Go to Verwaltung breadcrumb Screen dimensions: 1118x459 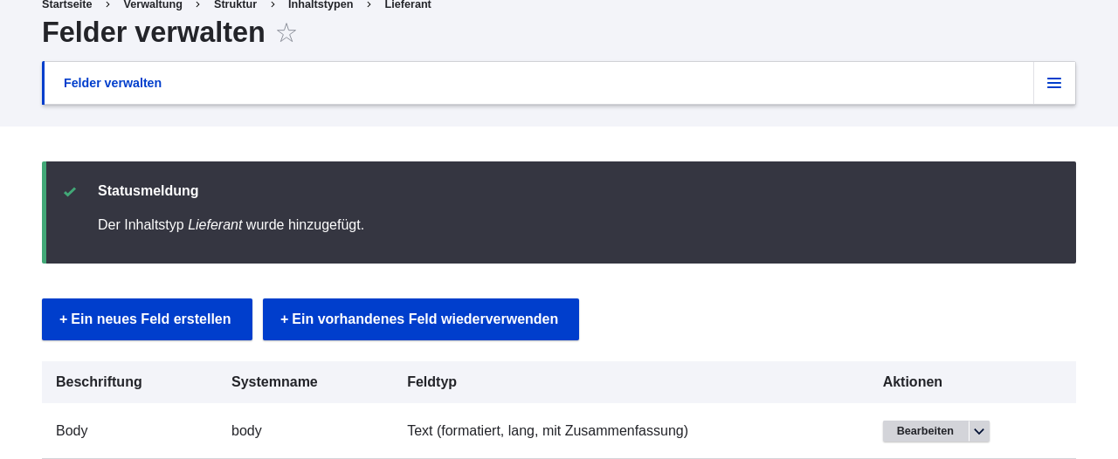153,4
